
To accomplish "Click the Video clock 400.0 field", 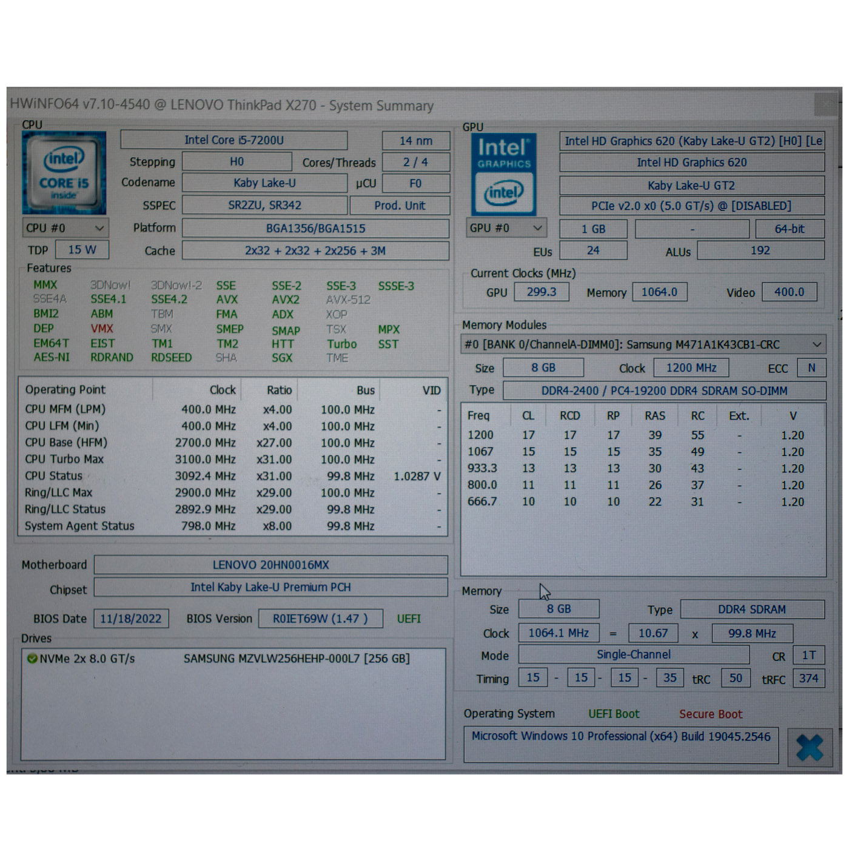I will [790, 292].
